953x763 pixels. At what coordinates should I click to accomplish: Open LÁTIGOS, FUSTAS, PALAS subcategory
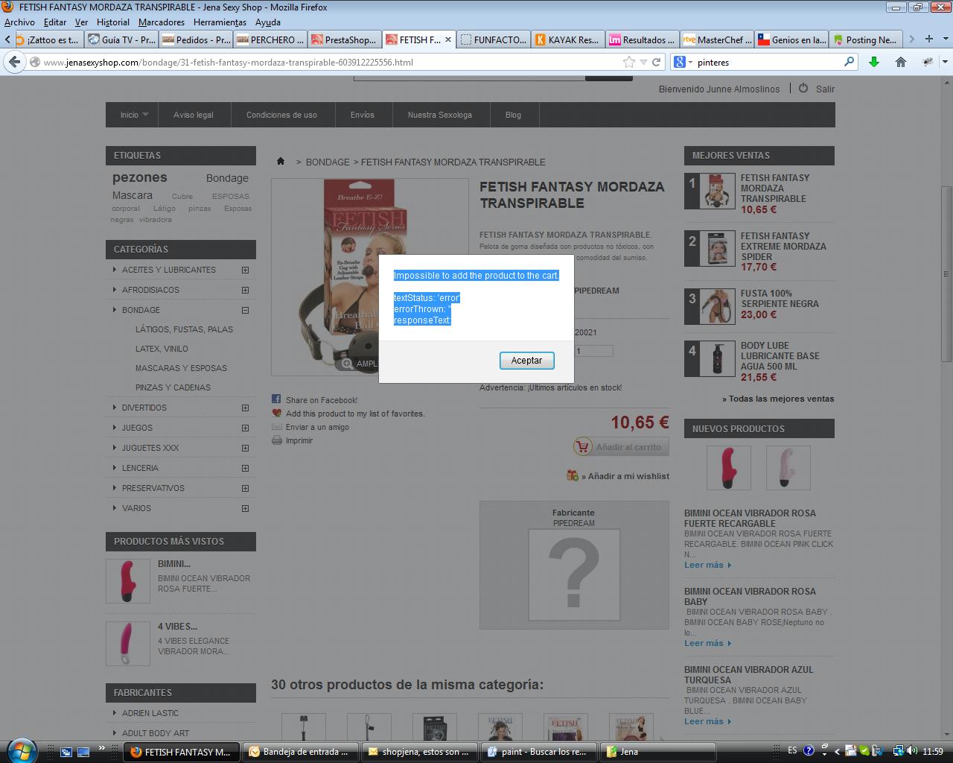tap(184, 329)
